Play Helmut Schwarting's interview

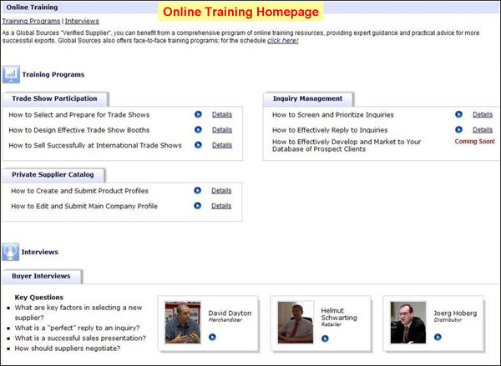[324, 338]
